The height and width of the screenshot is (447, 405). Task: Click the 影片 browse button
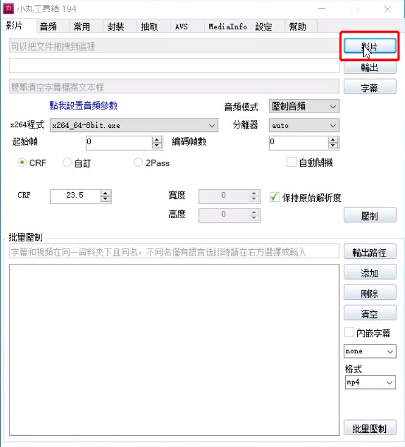click(370, 46)
